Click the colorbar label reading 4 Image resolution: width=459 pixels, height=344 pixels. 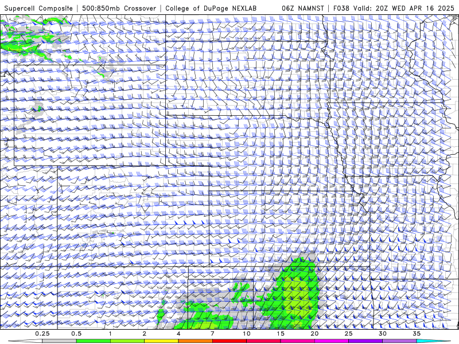point(178,334)
